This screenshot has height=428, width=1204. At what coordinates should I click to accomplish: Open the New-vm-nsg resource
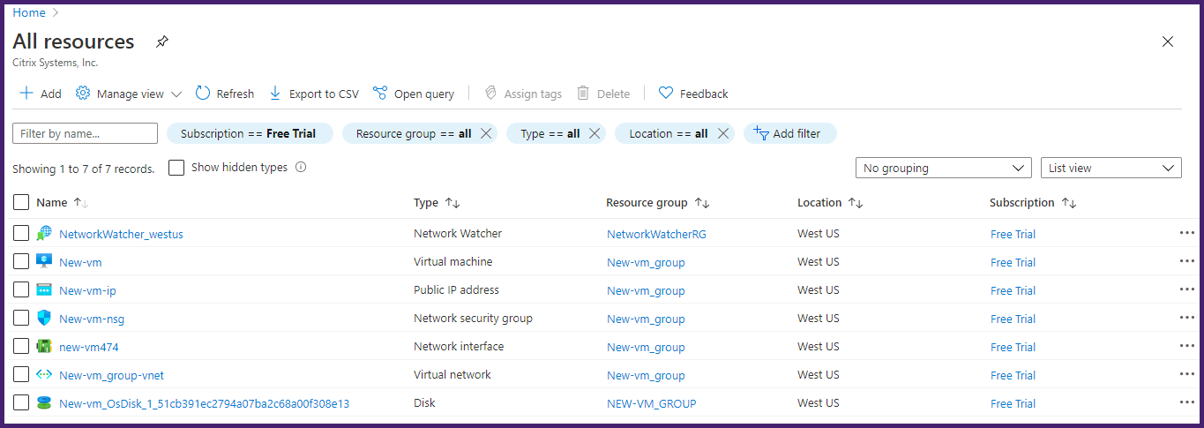(x=92, y=319)
